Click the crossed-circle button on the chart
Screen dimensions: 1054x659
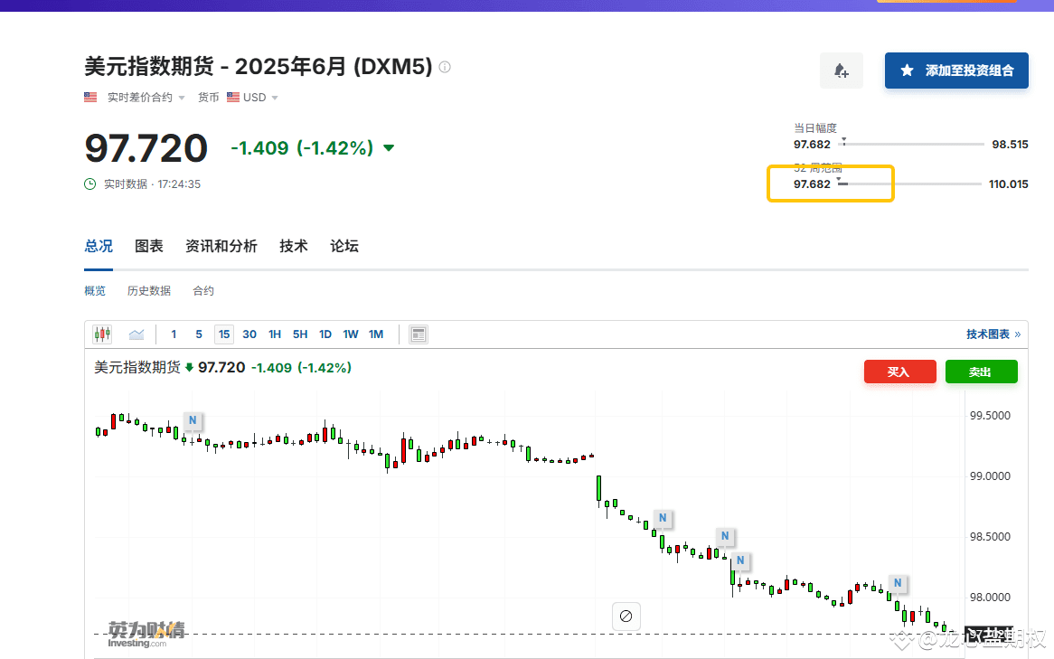626,615
